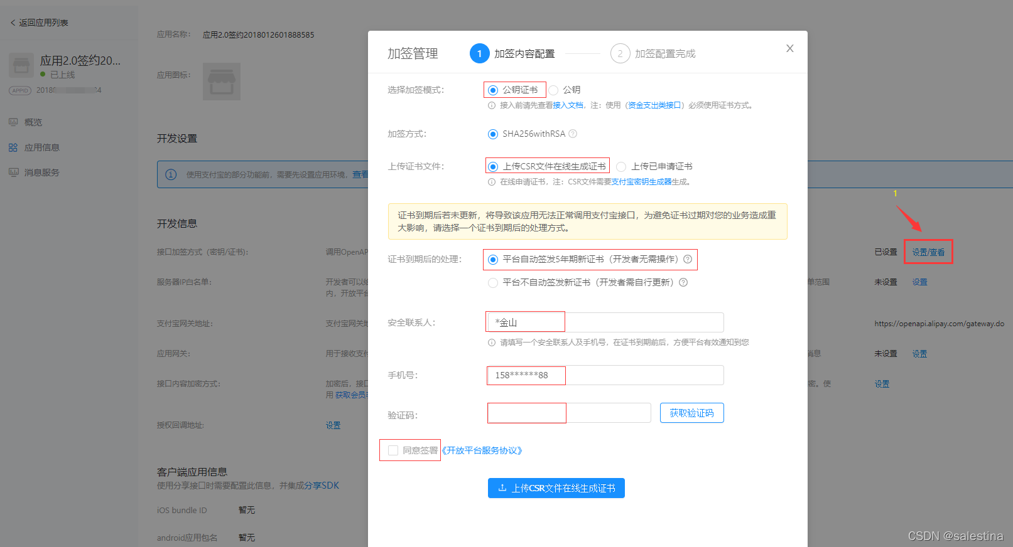Image resolution: width=1013 pixels, height=547 pixels.
Task: Open the 开放平台服务协议 link
Action: pyautogui.click(x=482, y=450)
